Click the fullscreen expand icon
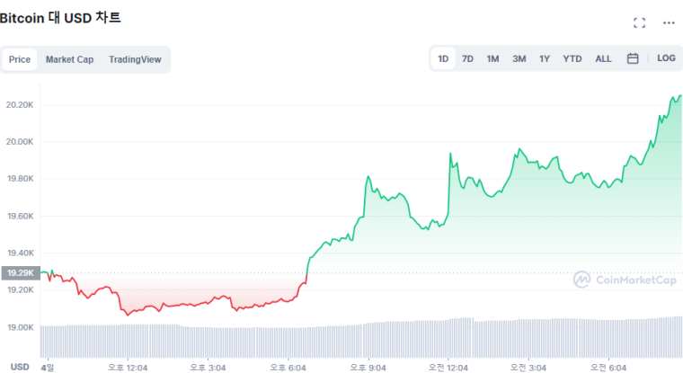683x373 pixels. (640, 22)
